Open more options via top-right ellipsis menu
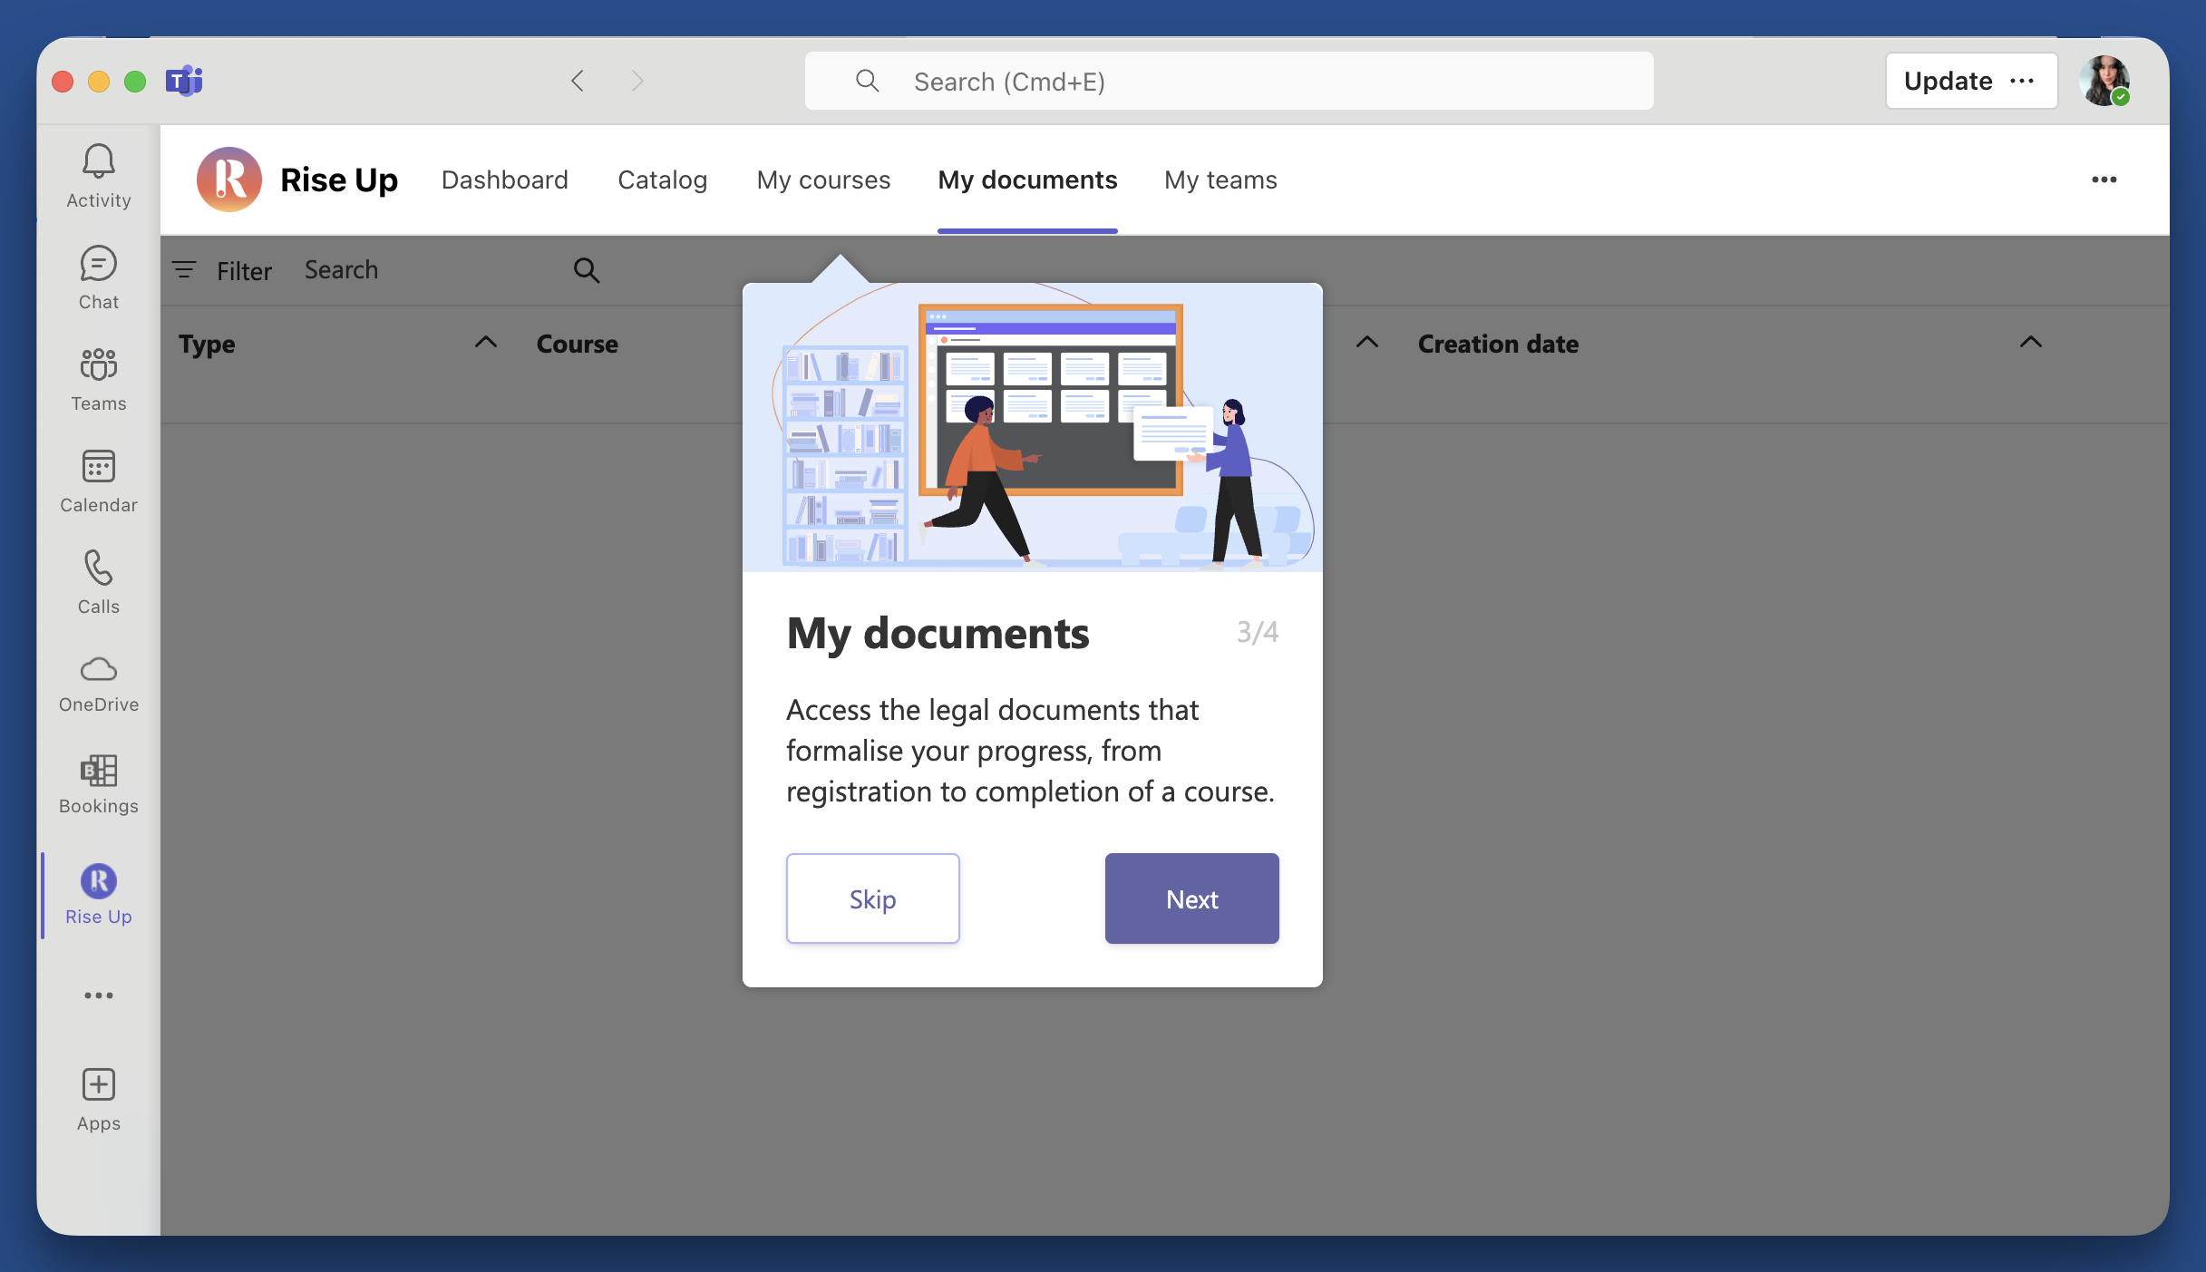 click(2104, 180)
